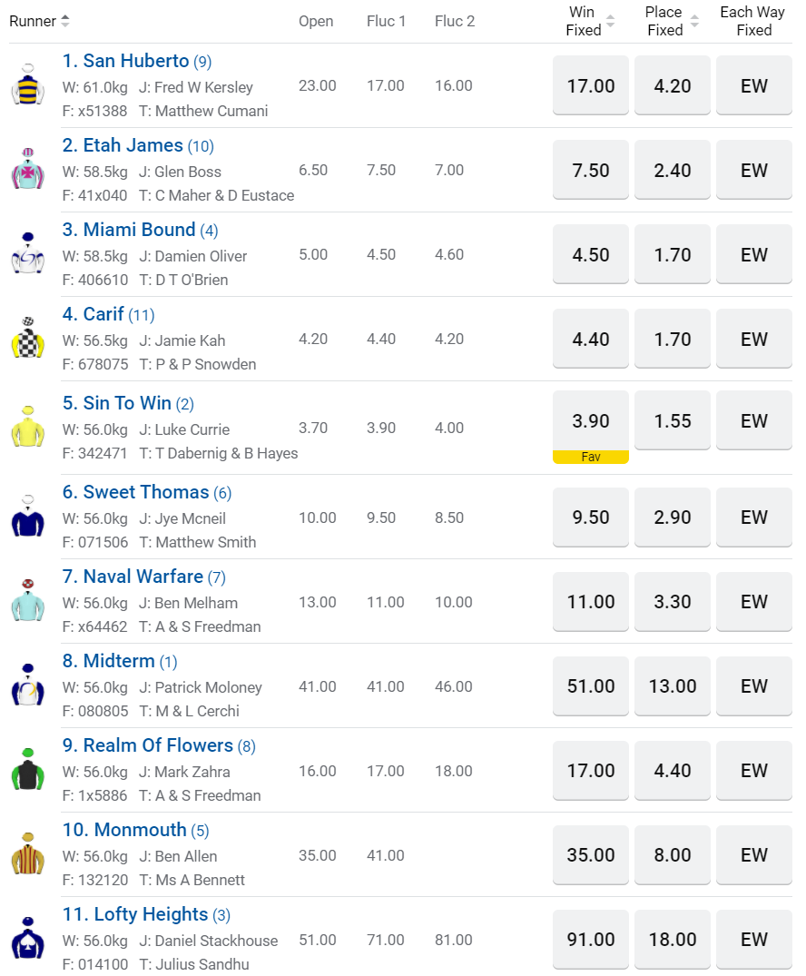This screenshot has width=806, height=976.
Task: Click San Huberto's jockey silks icon
Action: [28, 85]
